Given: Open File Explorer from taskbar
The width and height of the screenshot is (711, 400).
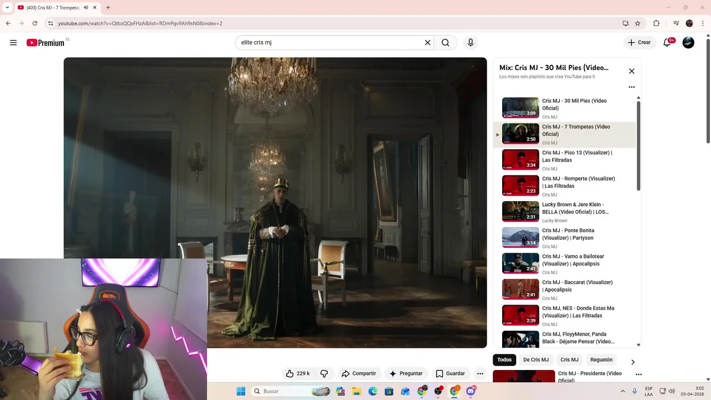Looking at the screenshot, I should [357, 391].
